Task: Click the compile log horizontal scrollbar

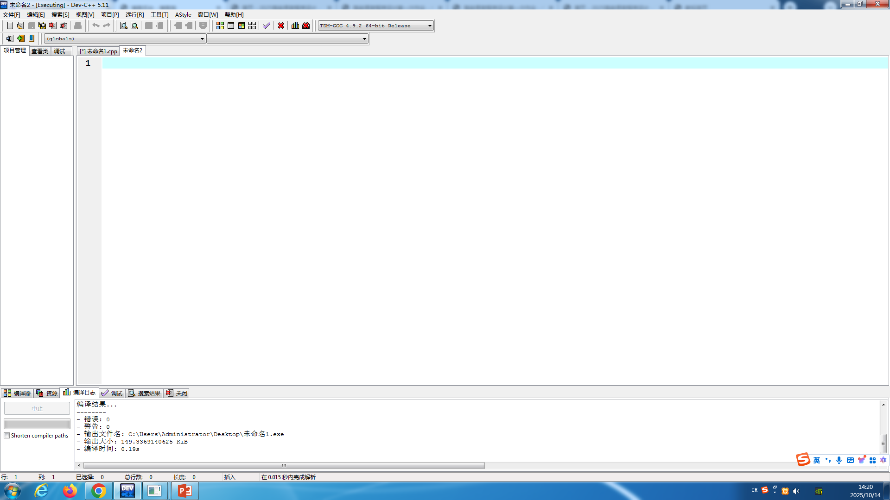Action: click(x=284, y=466)
